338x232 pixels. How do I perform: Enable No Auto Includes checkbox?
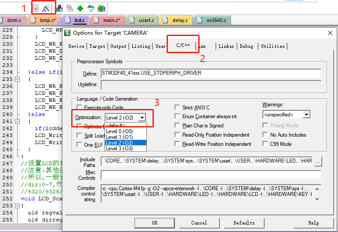[x=265, y=134]
